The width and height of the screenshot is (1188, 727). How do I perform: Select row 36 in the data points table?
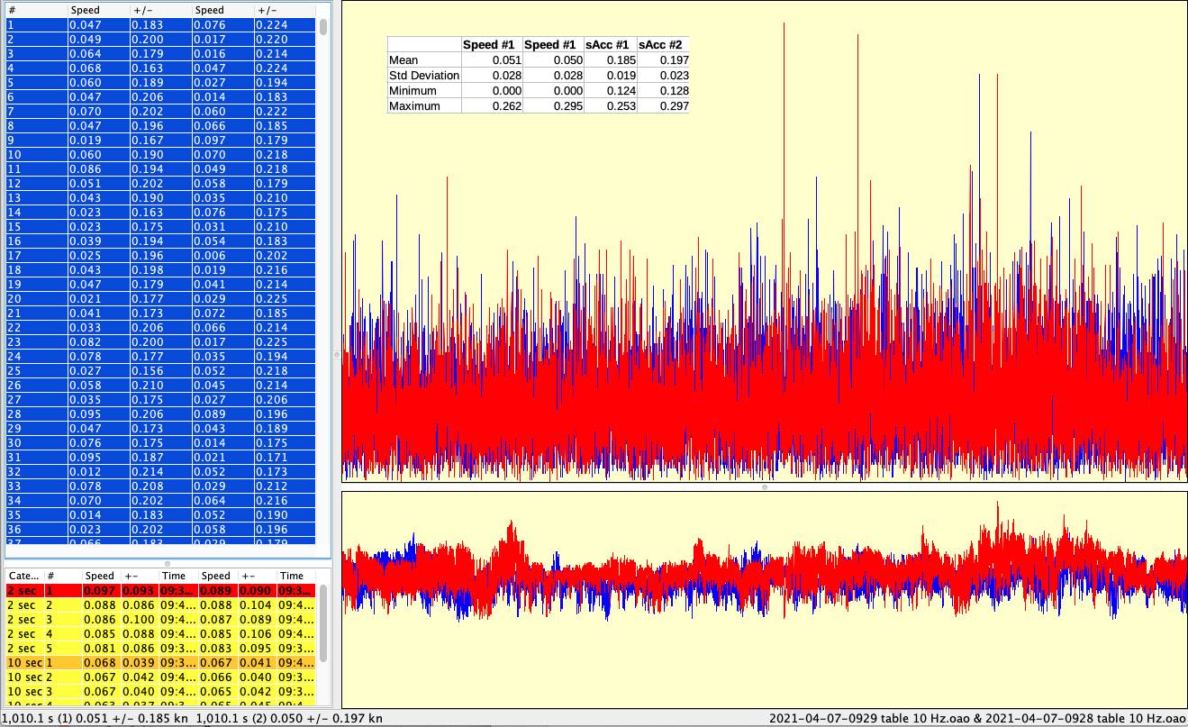tap(160, 530)
